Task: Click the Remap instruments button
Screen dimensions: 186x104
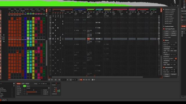Action: click(x=174, y=74)
